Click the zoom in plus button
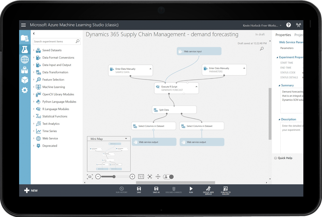The width and height of the screenshot is (322, 217). point(132,177)
